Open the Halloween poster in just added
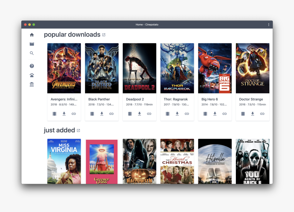The image size is (294, 212). pos(139,161)
